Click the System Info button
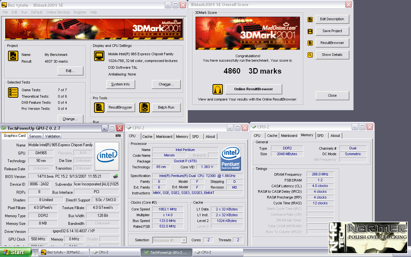The image size is (411, 257). pos(120,84)
